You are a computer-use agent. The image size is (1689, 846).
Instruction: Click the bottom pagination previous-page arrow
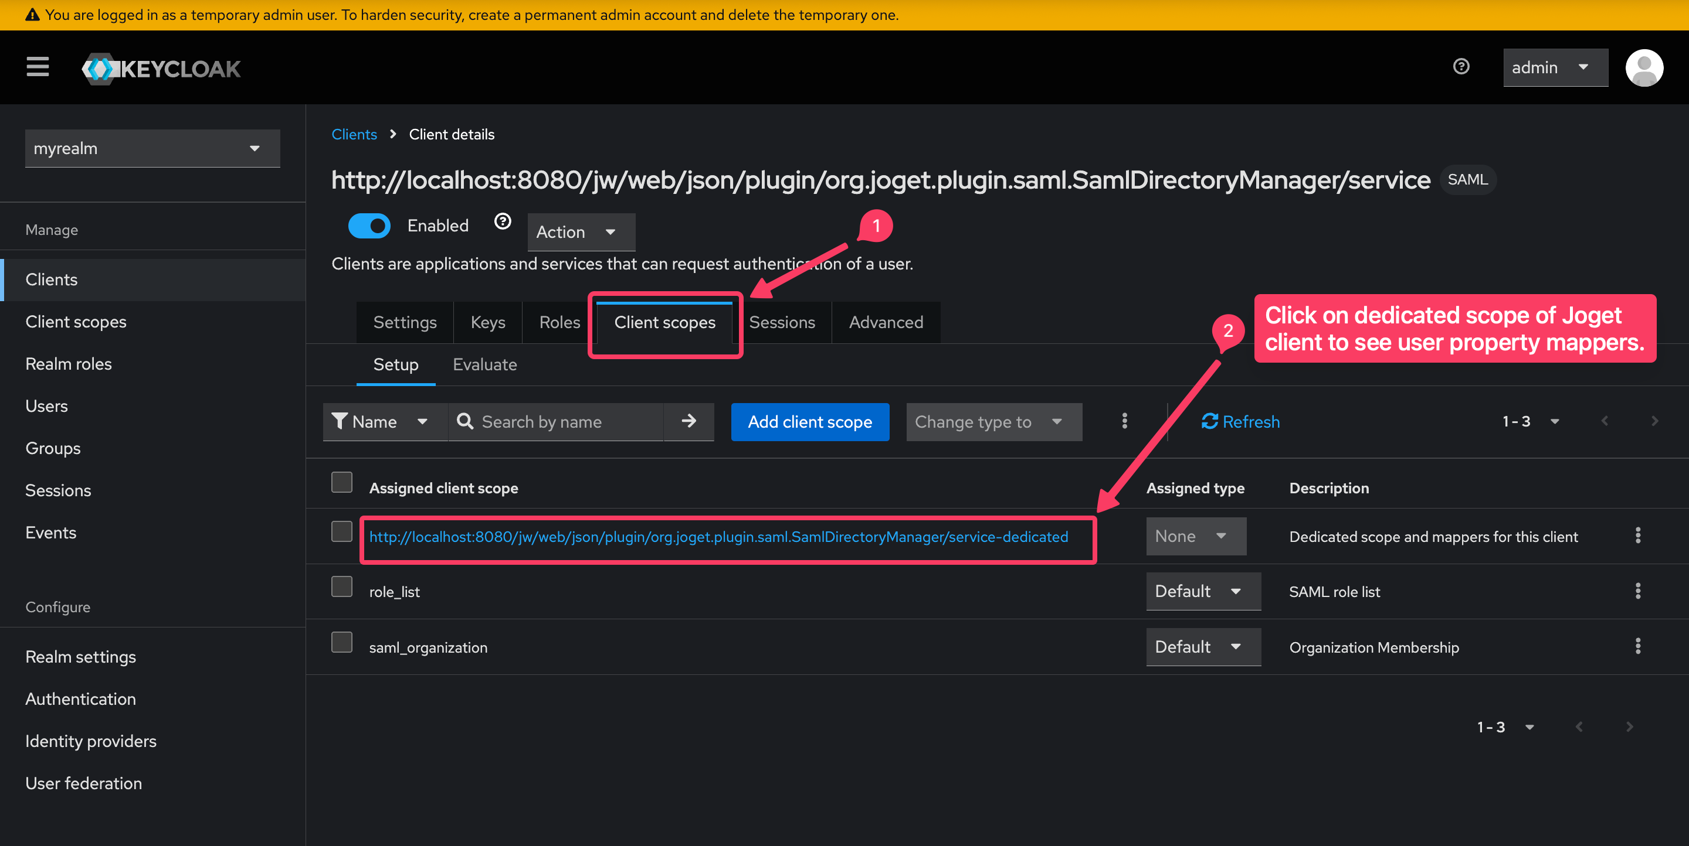1579,727
